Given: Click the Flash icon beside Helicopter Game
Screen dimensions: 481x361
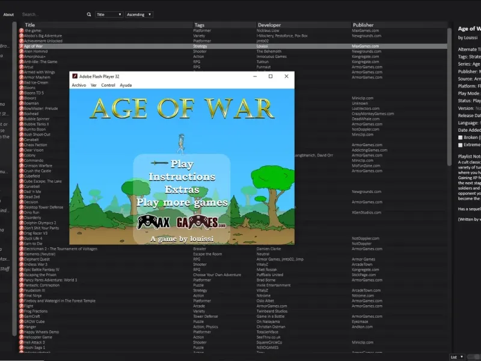Looking at the screenshot, I should point(21,337).
